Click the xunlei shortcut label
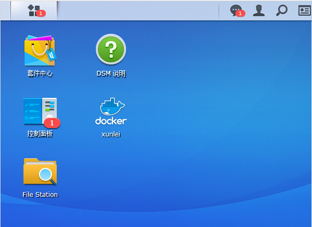Viewport: 312px width, 227px height. (x=111, y=134)
